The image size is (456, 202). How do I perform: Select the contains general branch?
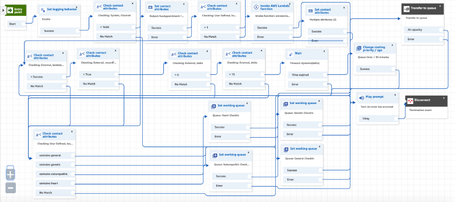(55, 155)
